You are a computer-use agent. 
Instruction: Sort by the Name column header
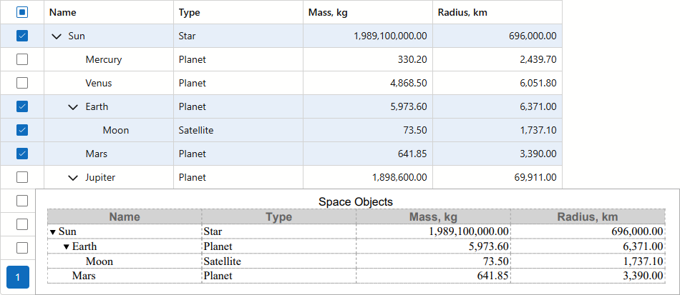(x=63, y=12)
